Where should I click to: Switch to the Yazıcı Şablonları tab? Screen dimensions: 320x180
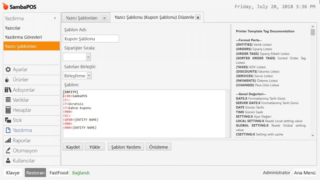pyautogui.click(x=82, y=18)
